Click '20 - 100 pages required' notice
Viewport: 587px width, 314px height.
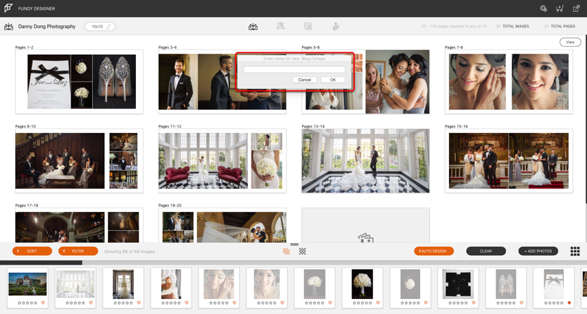(454, 27)
